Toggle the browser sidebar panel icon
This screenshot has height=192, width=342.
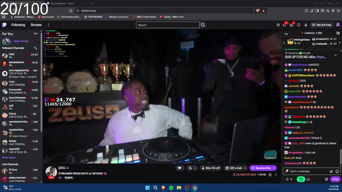317,11
